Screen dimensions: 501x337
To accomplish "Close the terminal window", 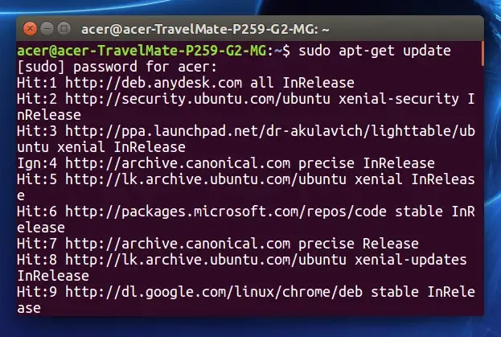I will [30, 28].
